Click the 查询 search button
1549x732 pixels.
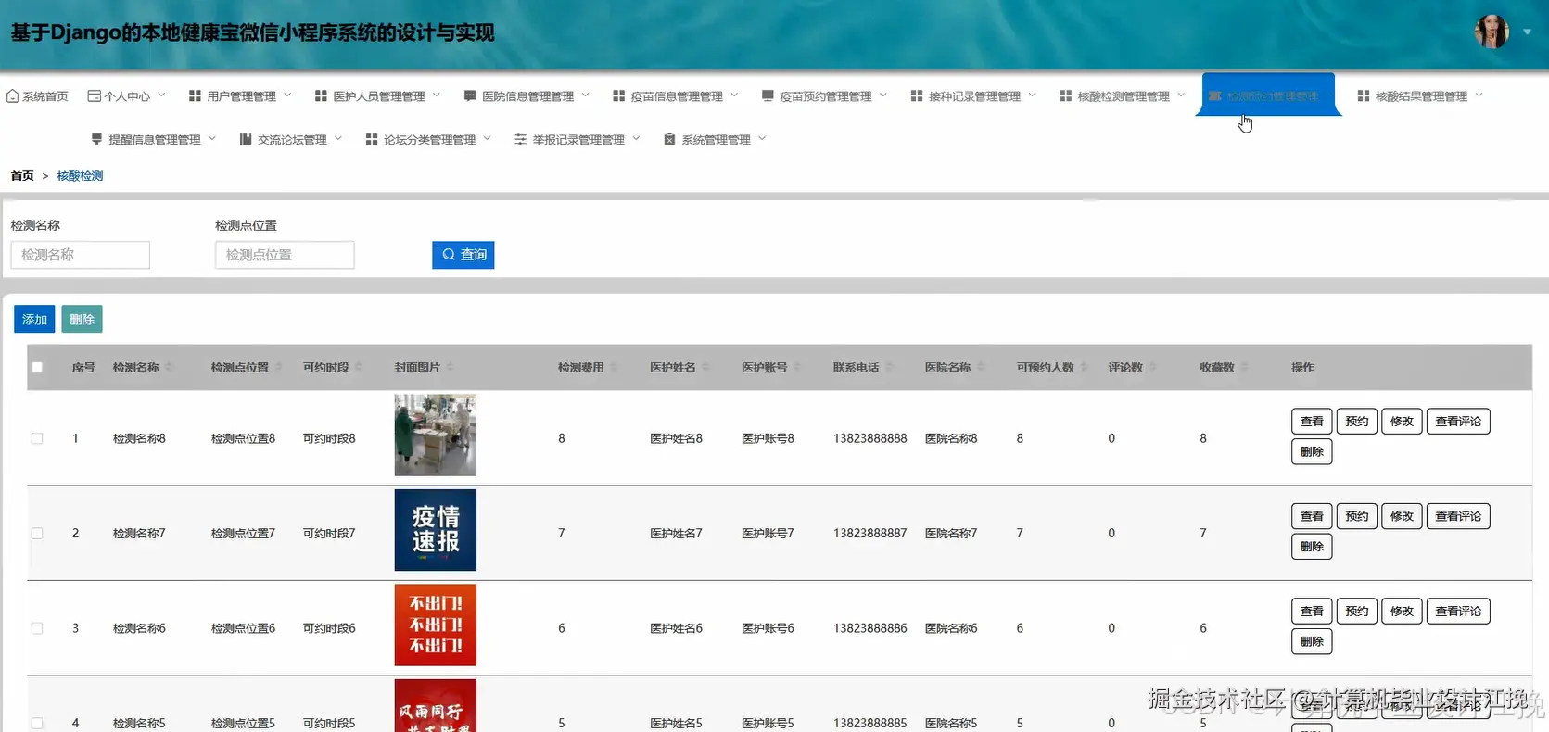tap(463, 255)
